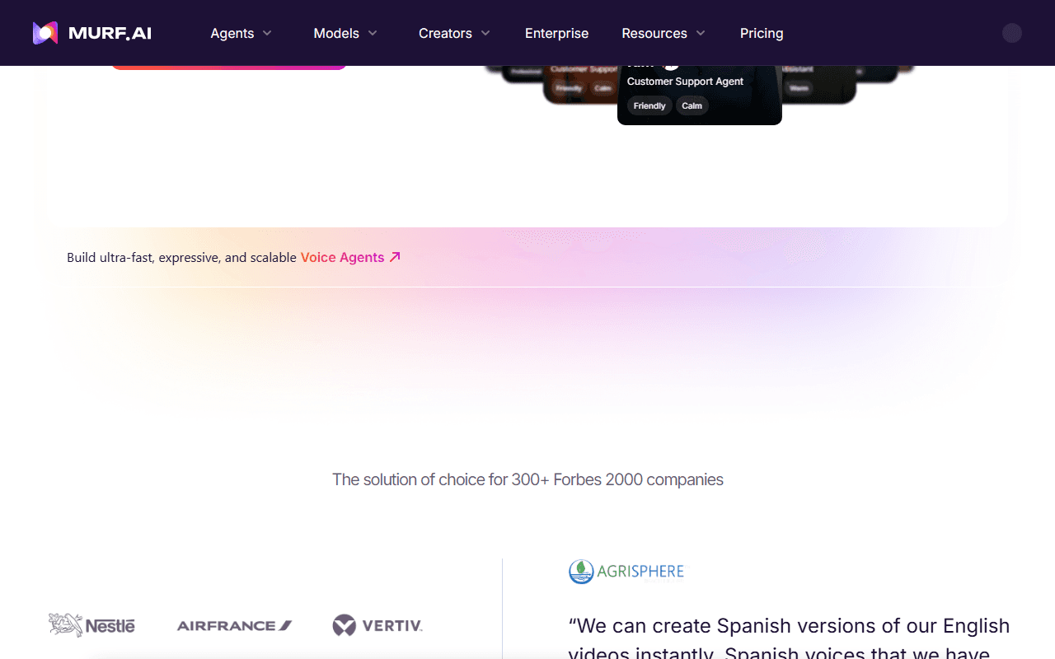Image resolution: width=1055 pixels, height=659 pixels.
Task: Go to the Enterprise page
Action: (x=557, y=33)
